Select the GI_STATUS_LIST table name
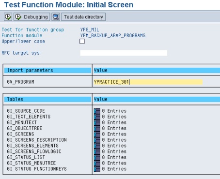Image resolution: width=220 pixels, height=179 pixels. point(26,157)
